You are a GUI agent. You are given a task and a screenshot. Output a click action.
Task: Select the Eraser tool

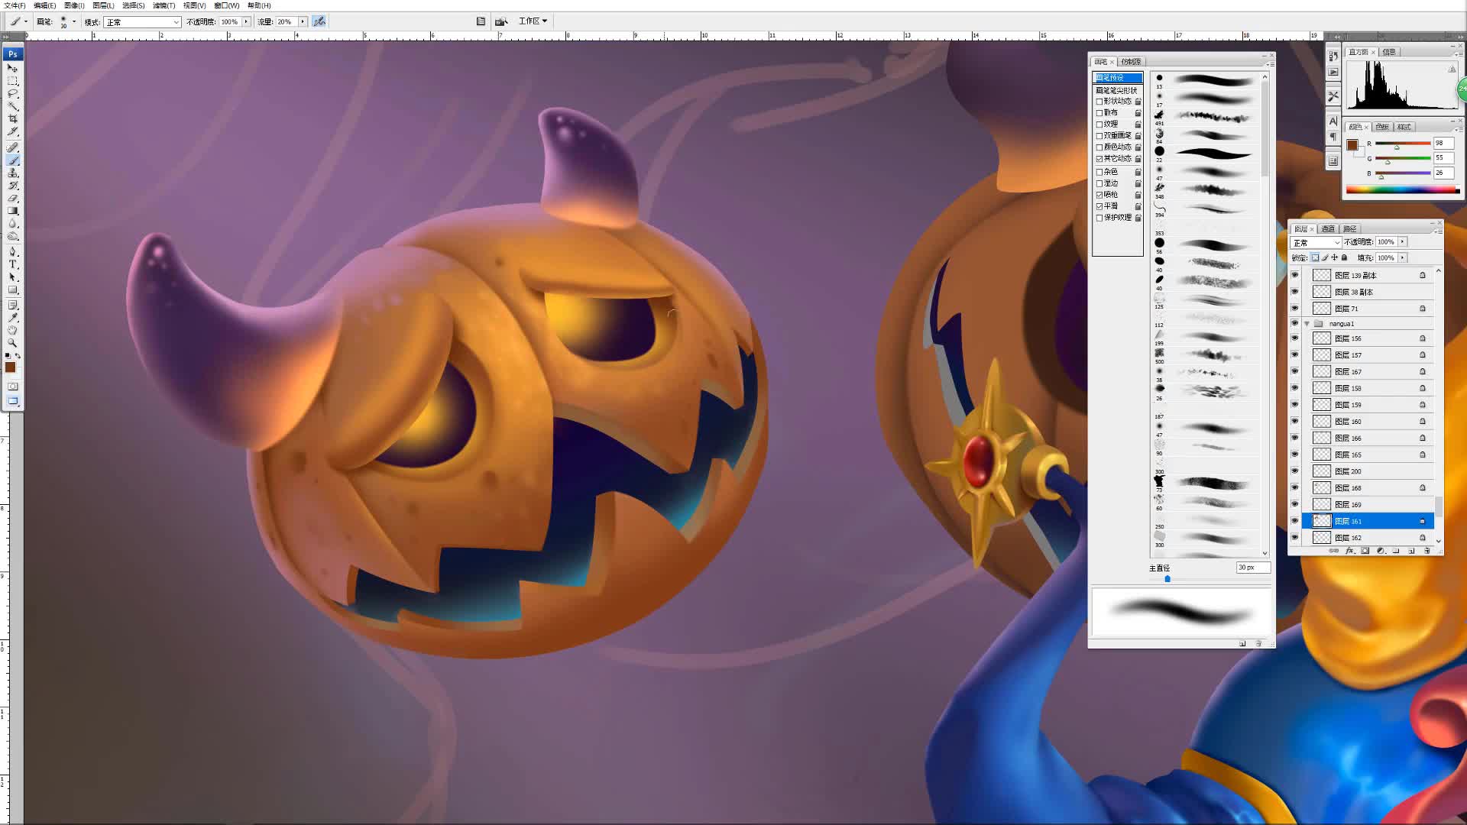pyautogui.click(x=12, y=199)
